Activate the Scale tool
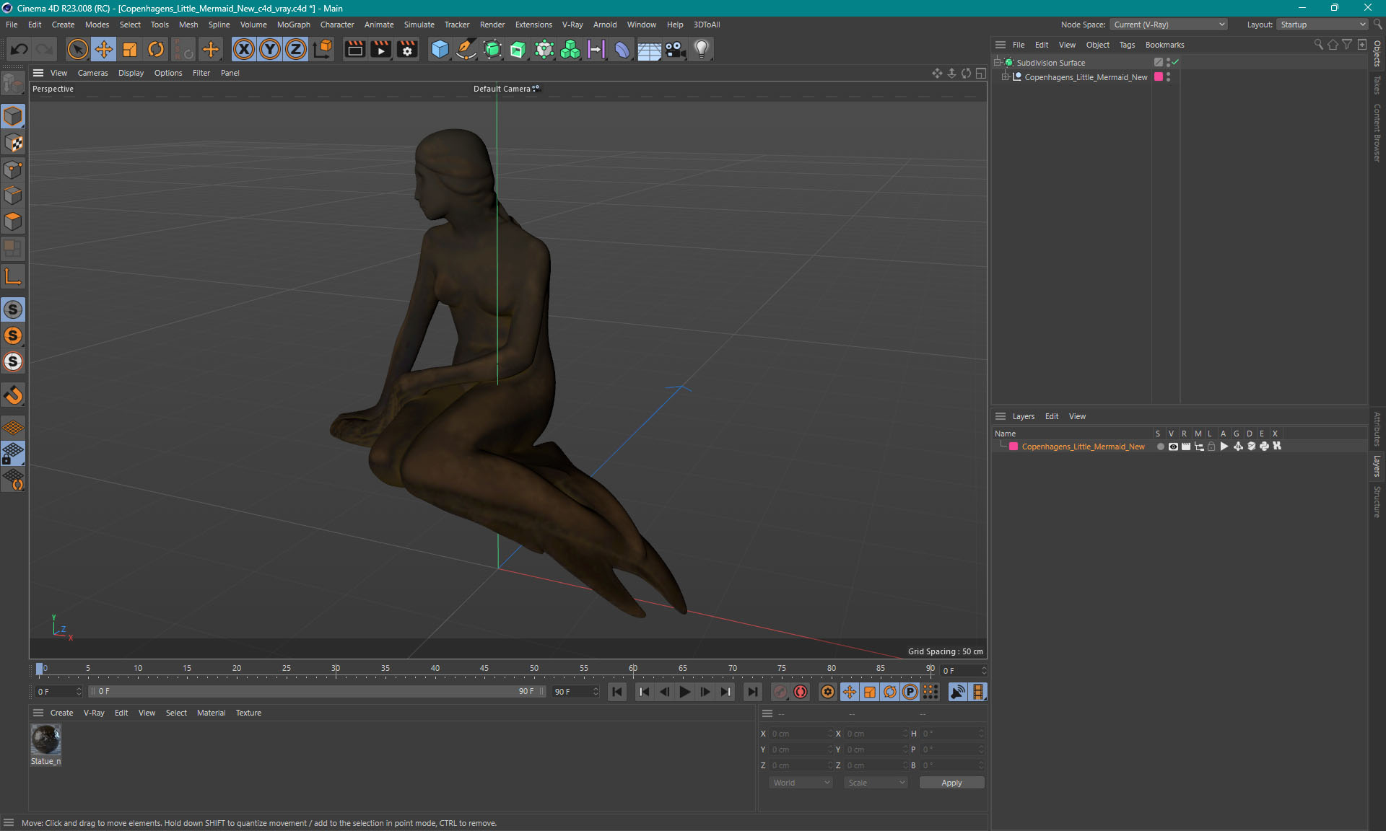 click(130, 49)
